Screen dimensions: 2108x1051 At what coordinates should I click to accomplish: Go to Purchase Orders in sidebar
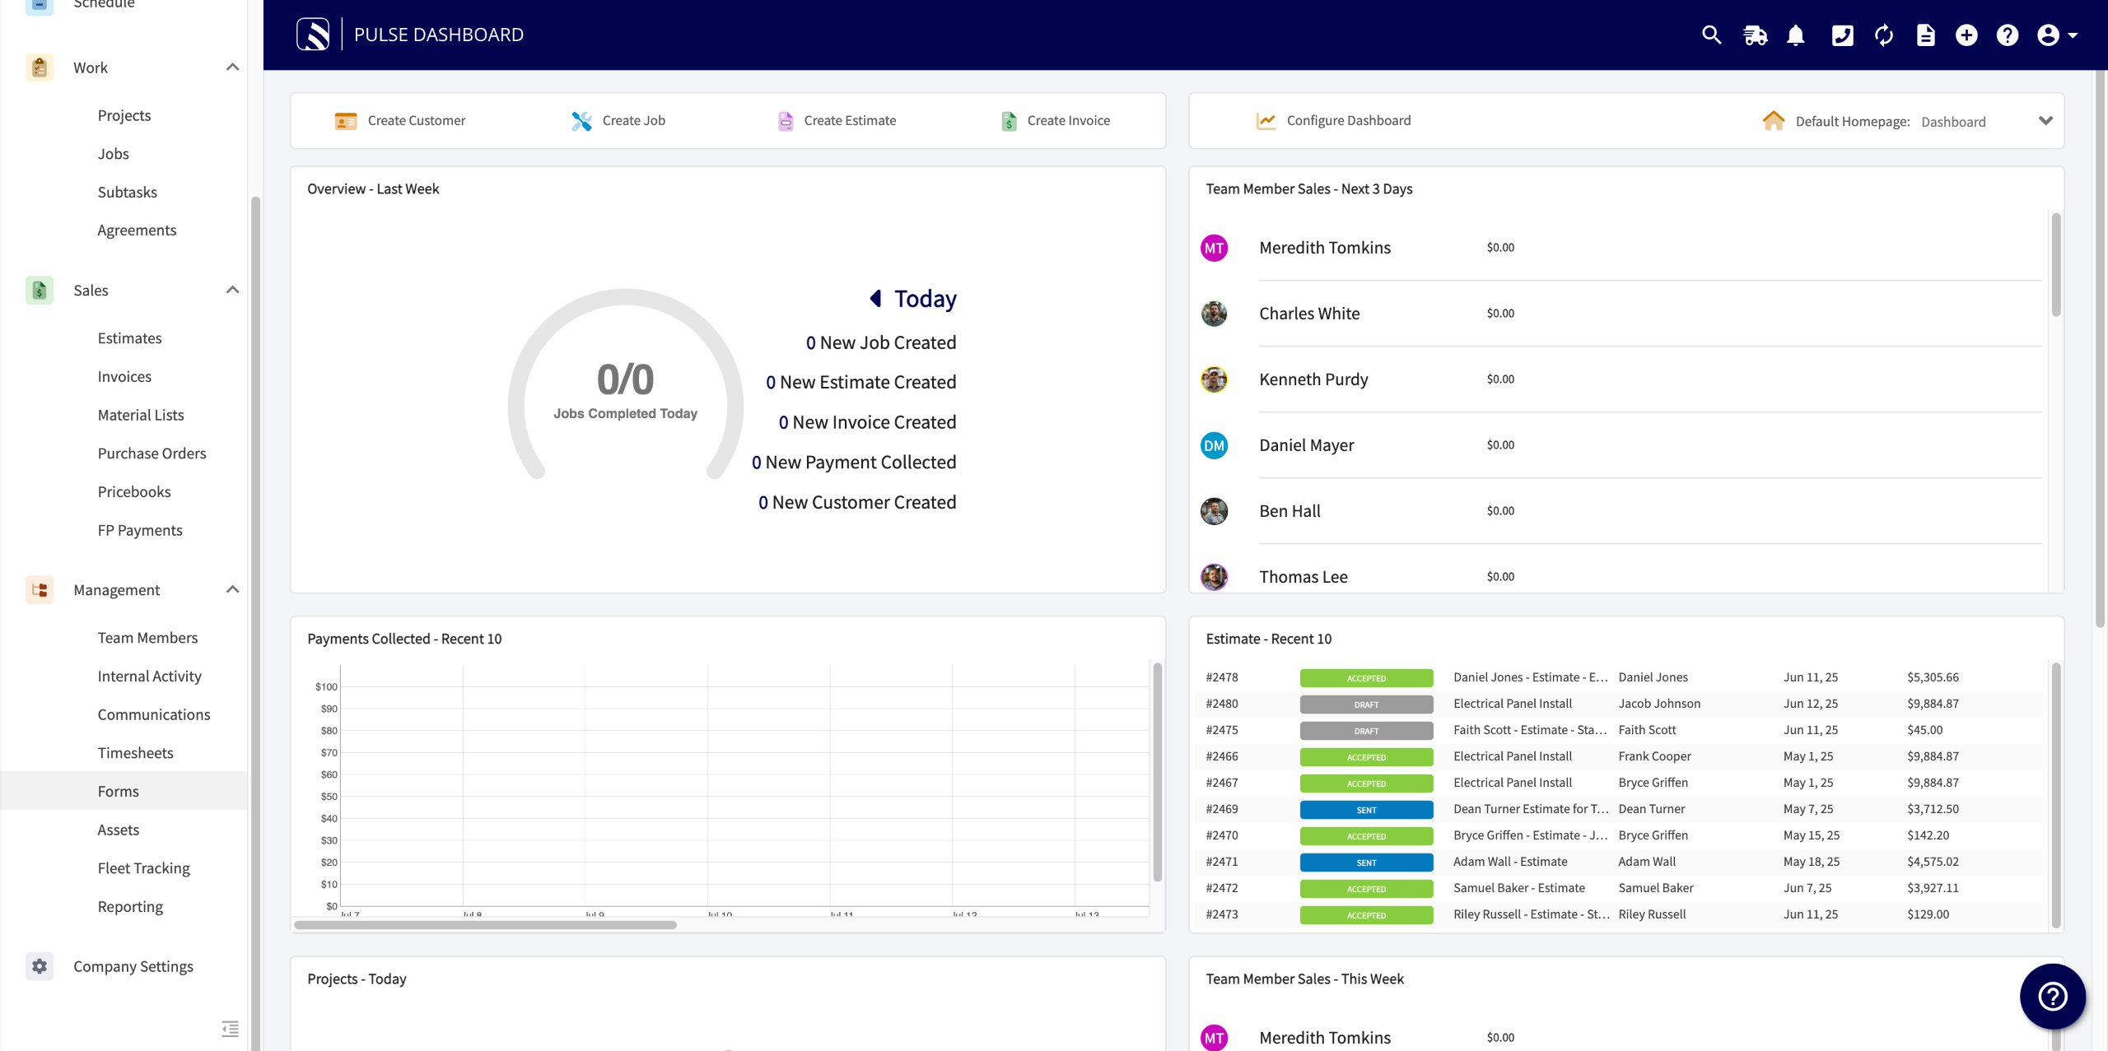pyautogui.click(x=152, y=453)
